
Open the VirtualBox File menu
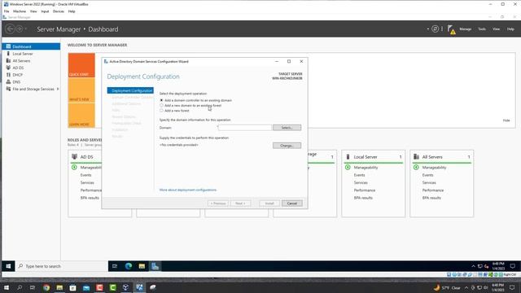(x=7, y=11)
